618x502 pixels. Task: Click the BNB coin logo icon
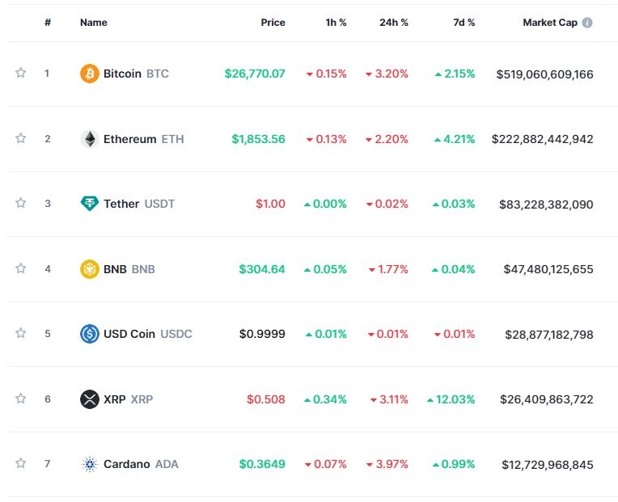click(89, 268)
